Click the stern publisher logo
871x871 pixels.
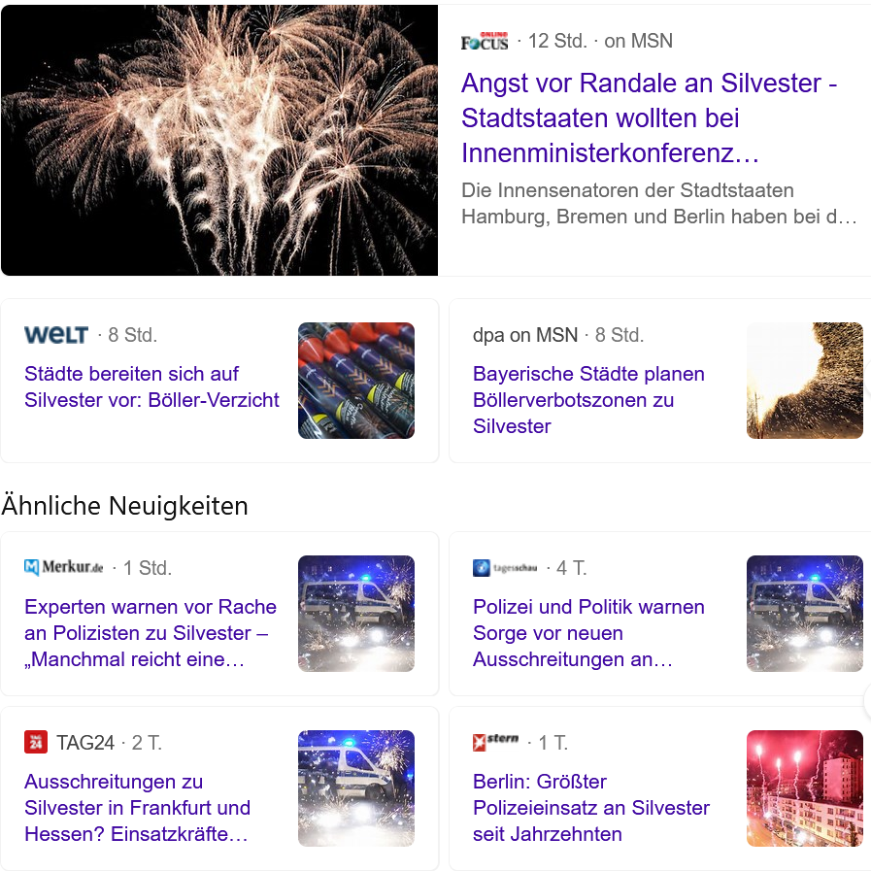click(x=495, y=742)
